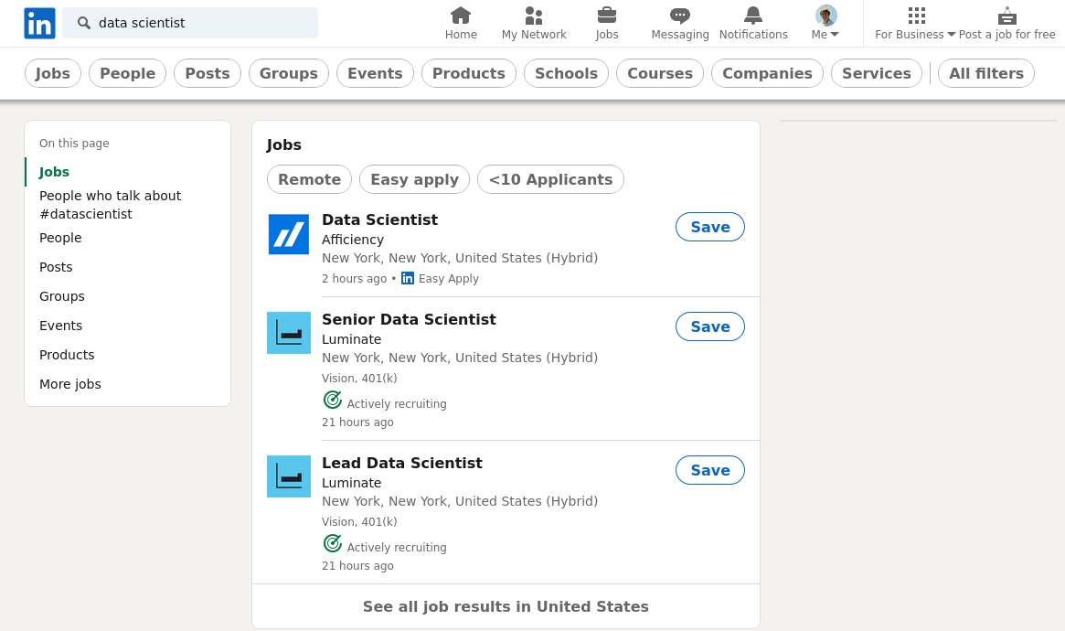
Task: Jump to Jobs in On this page sidebar
Action: (54, 172)
